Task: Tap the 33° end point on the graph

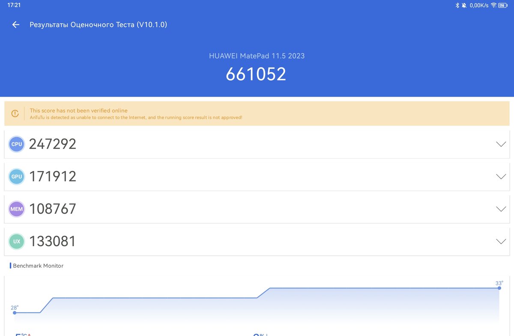Action: click(499, 288)
